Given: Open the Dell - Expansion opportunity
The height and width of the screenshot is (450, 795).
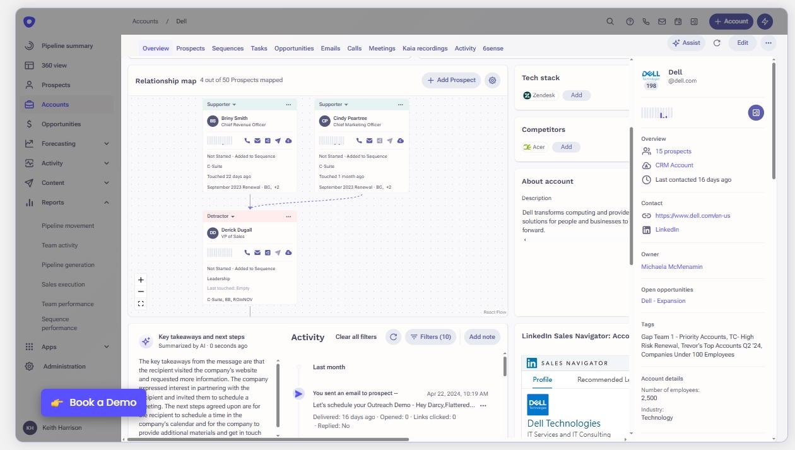Looking at the screenshot, I should 663,301.
